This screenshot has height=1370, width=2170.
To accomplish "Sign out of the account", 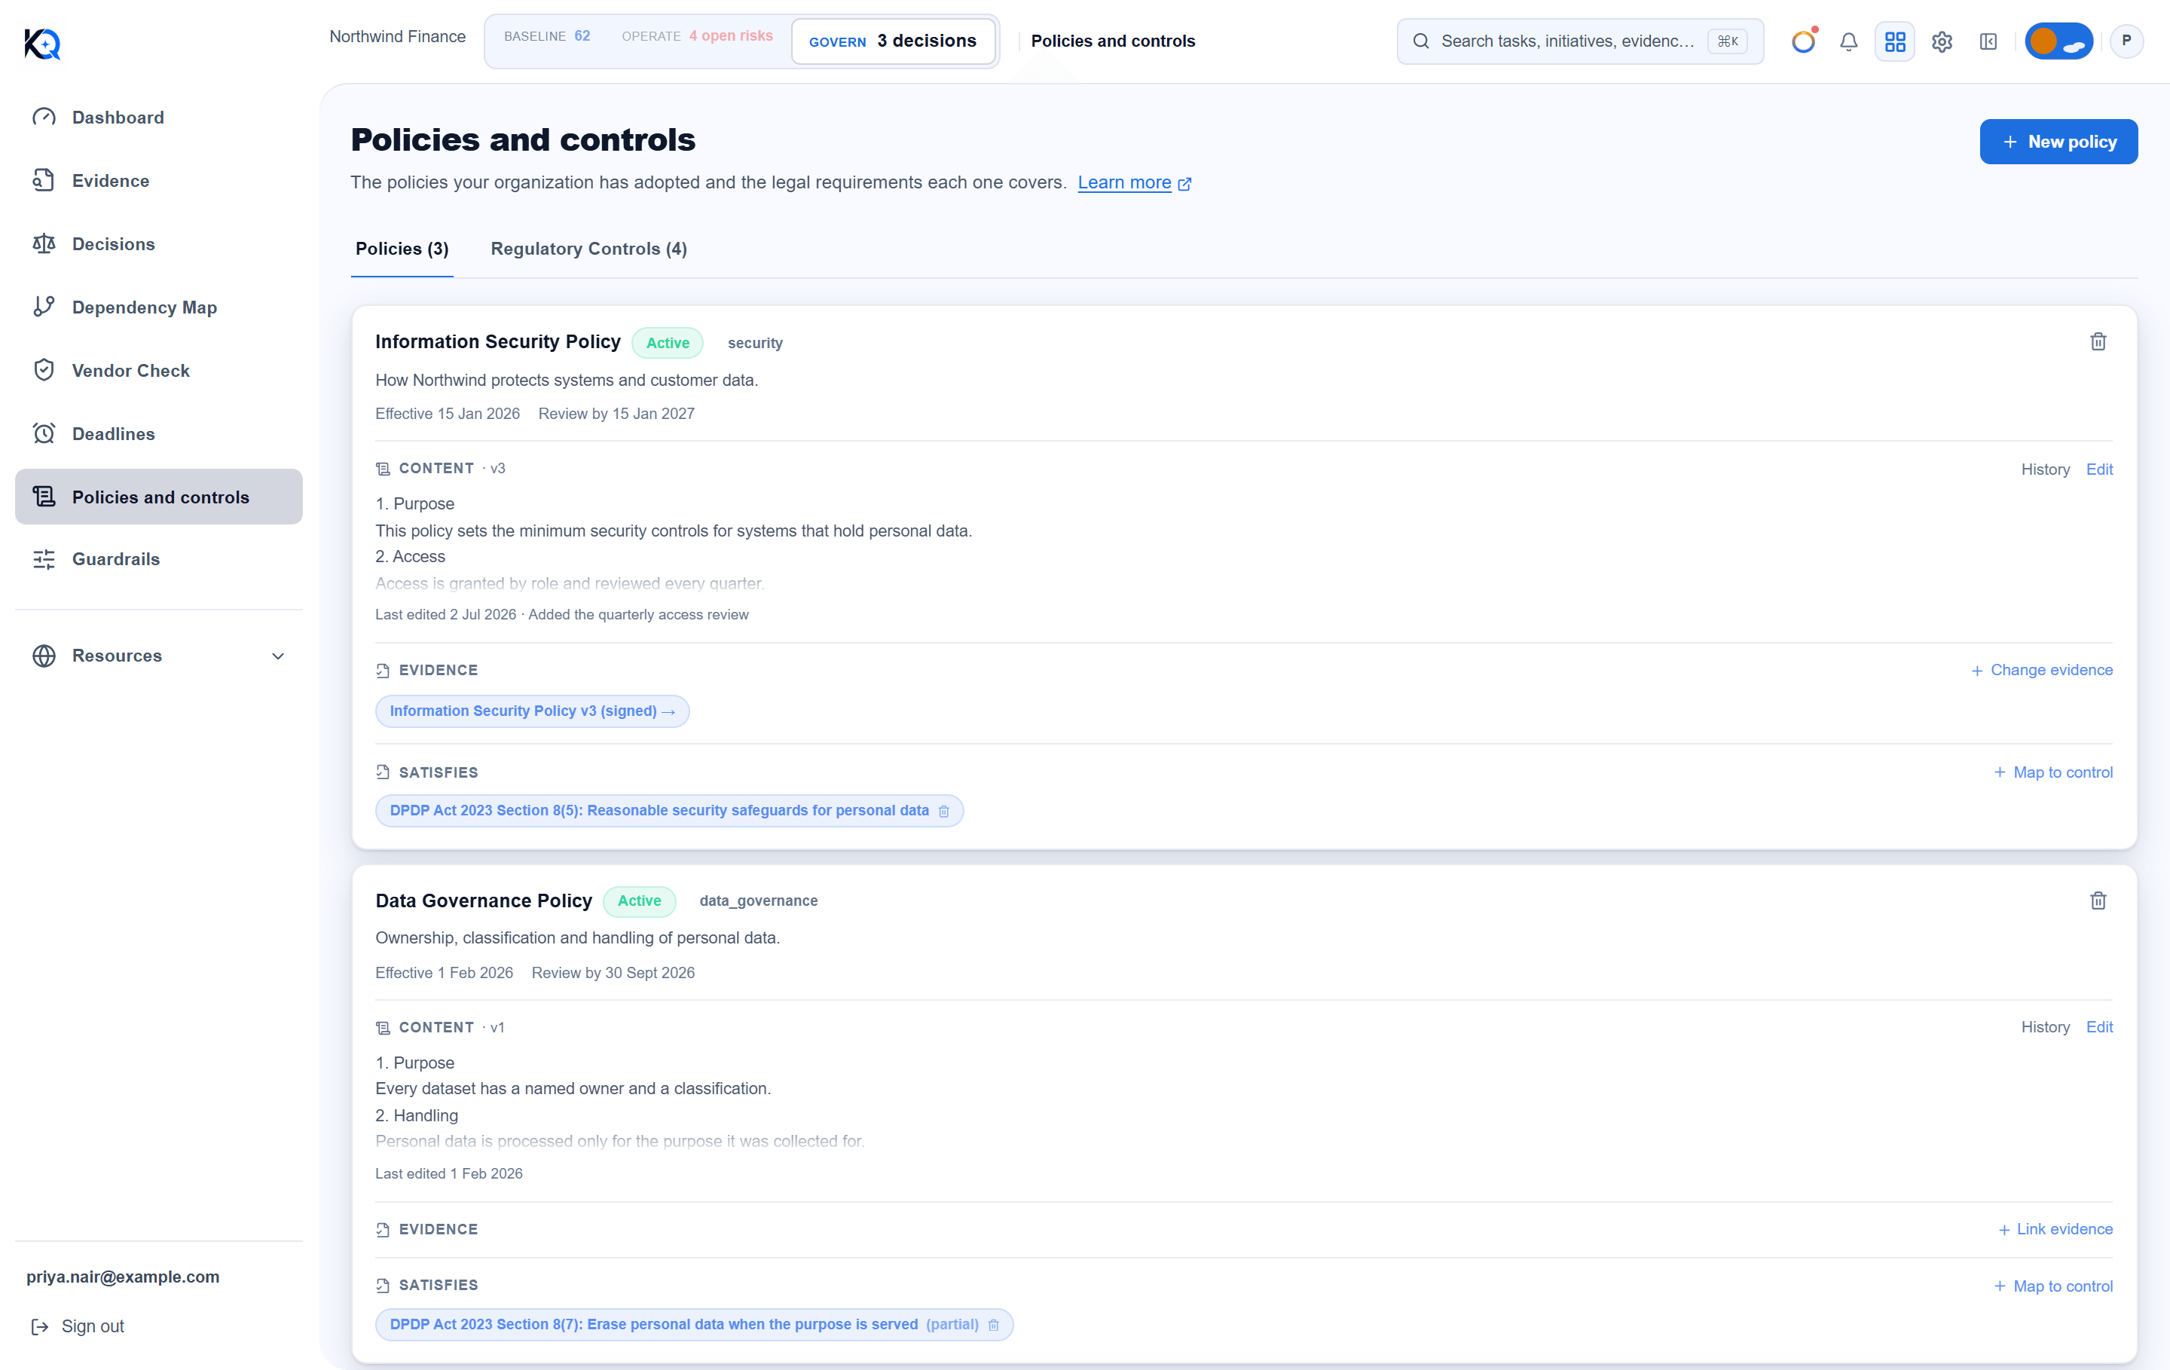I will [x=78, y=1327].
